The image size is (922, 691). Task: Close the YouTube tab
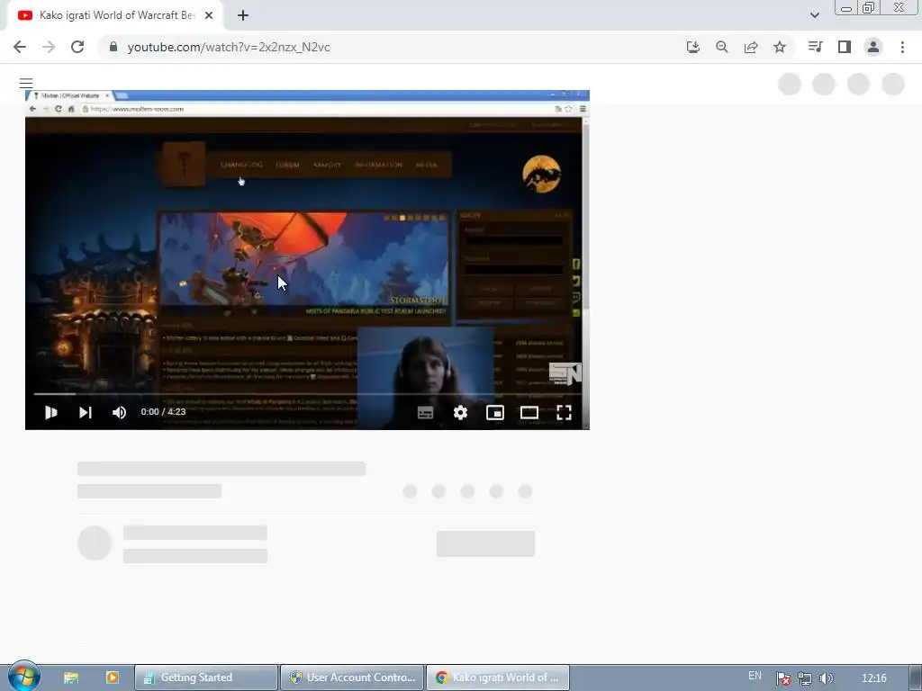209,15
